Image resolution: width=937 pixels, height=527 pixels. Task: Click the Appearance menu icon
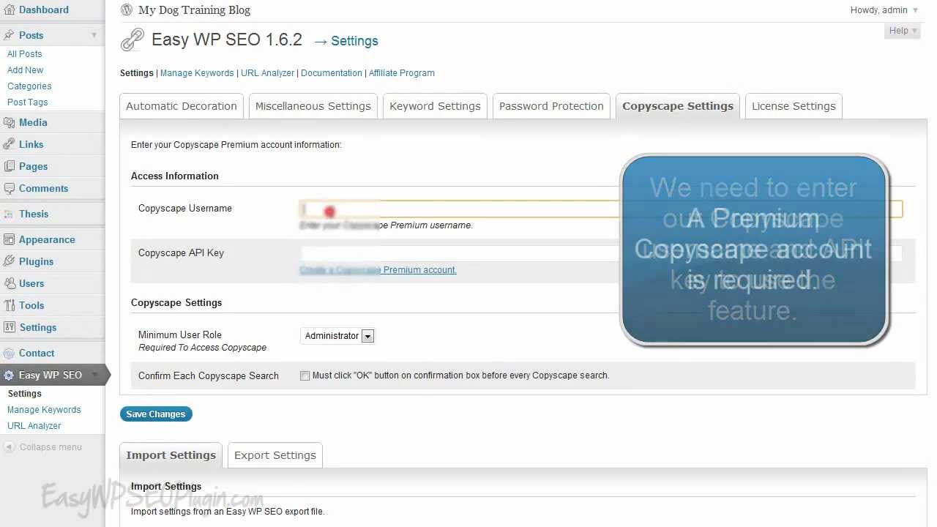click(9, 239)
